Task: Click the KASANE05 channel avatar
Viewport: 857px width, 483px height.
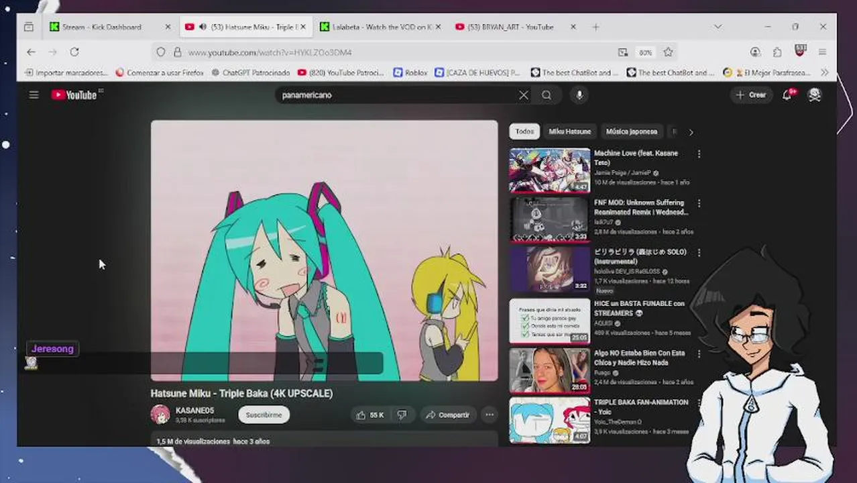Action: click(x=160, y=415)
